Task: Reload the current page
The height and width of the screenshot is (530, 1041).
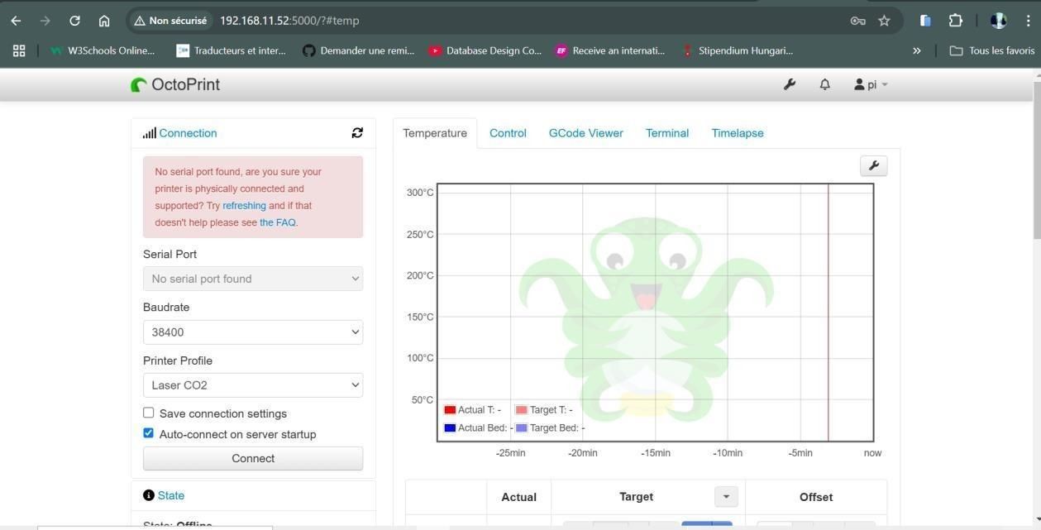Action: coord(74,21)
